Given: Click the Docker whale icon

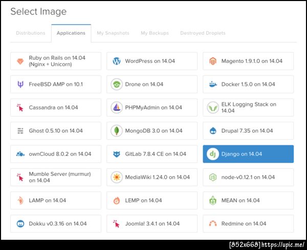Looking at the screenshot, I should point(213,84).
